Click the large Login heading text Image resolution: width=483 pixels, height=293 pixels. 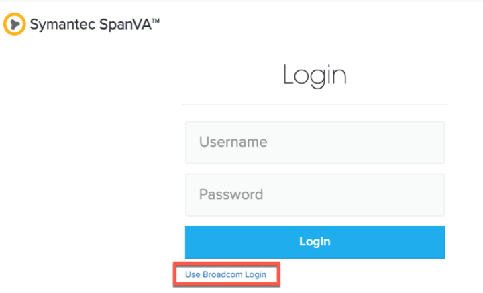click(x=315, y=75)
